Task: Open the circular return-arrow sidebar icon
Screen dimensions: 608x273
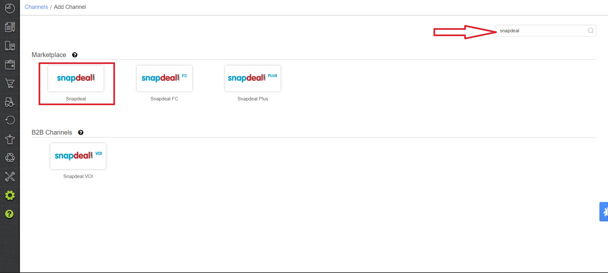Action: [10, 120]
